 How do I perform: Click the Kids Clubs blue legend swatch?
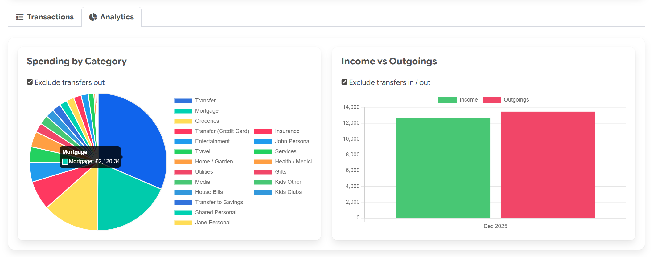[x=262, y=192]
